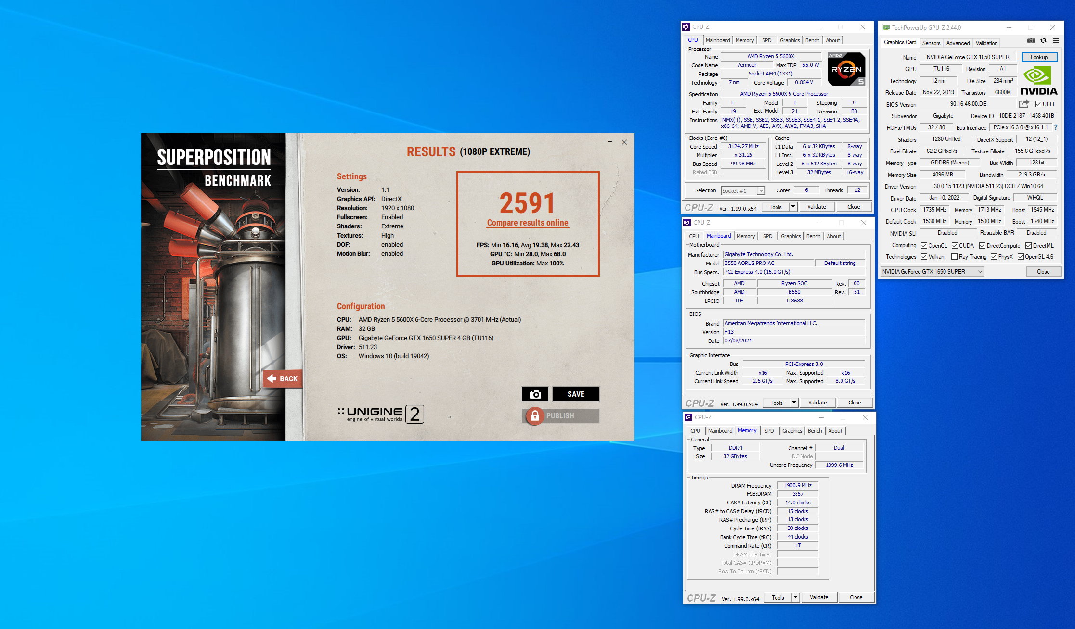The image size is (1075, 629).
Task: Open GPU selector dropdown in GPU-Z
Action: point(932,272)
